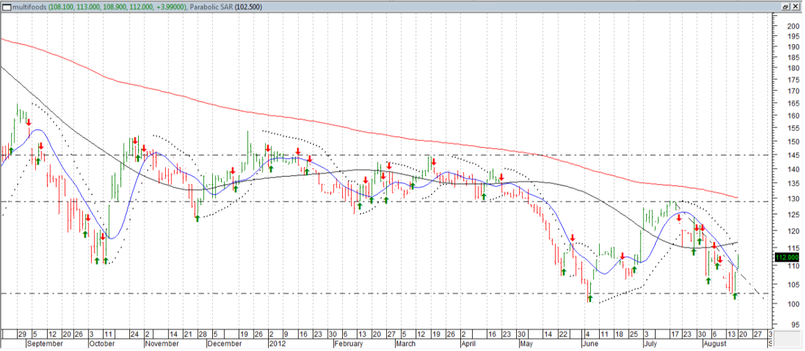Select the green buy arrow in late November
The width and height of the screenshot is (805, 351).
click(x=197, y=219)
